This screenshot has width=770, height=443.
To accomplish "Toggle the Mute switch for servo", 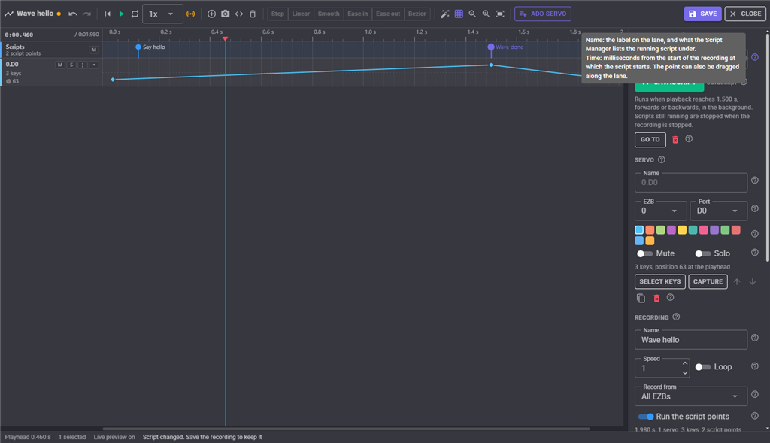I will pyautogui.click(x=644, y=254).
